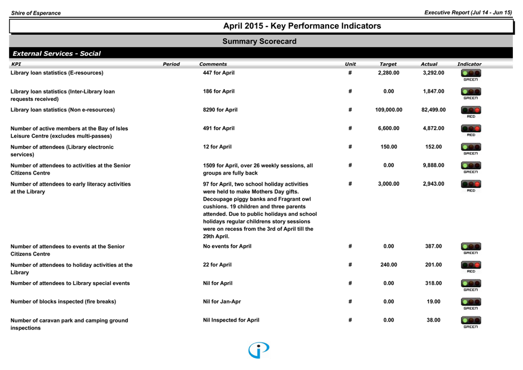Screen dimensions: 523x370
Task: Click 'Shire of Esperance' header text
Action: pyautogui.click(x=36, y=13)
